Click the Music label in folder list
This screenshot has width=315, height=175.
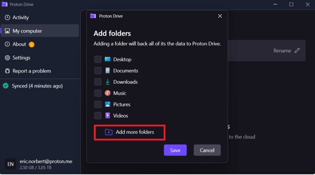coord(120,93)
